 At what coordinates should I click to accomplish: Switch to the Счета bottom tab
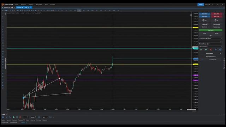(28, 120)
